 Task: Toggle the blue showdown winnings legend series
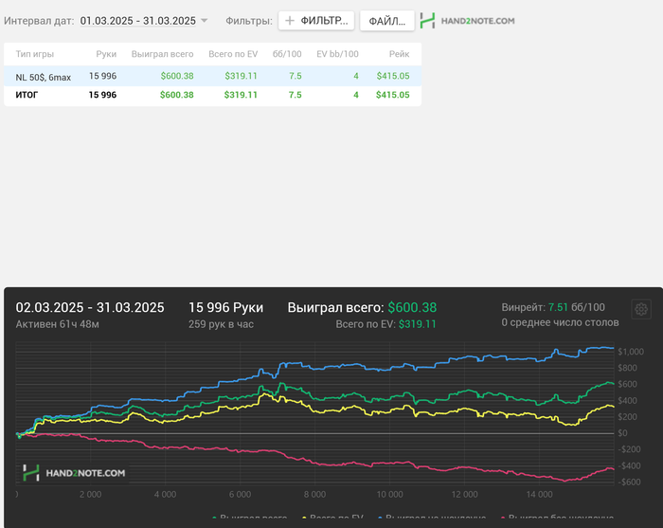[x=438, y=520]
